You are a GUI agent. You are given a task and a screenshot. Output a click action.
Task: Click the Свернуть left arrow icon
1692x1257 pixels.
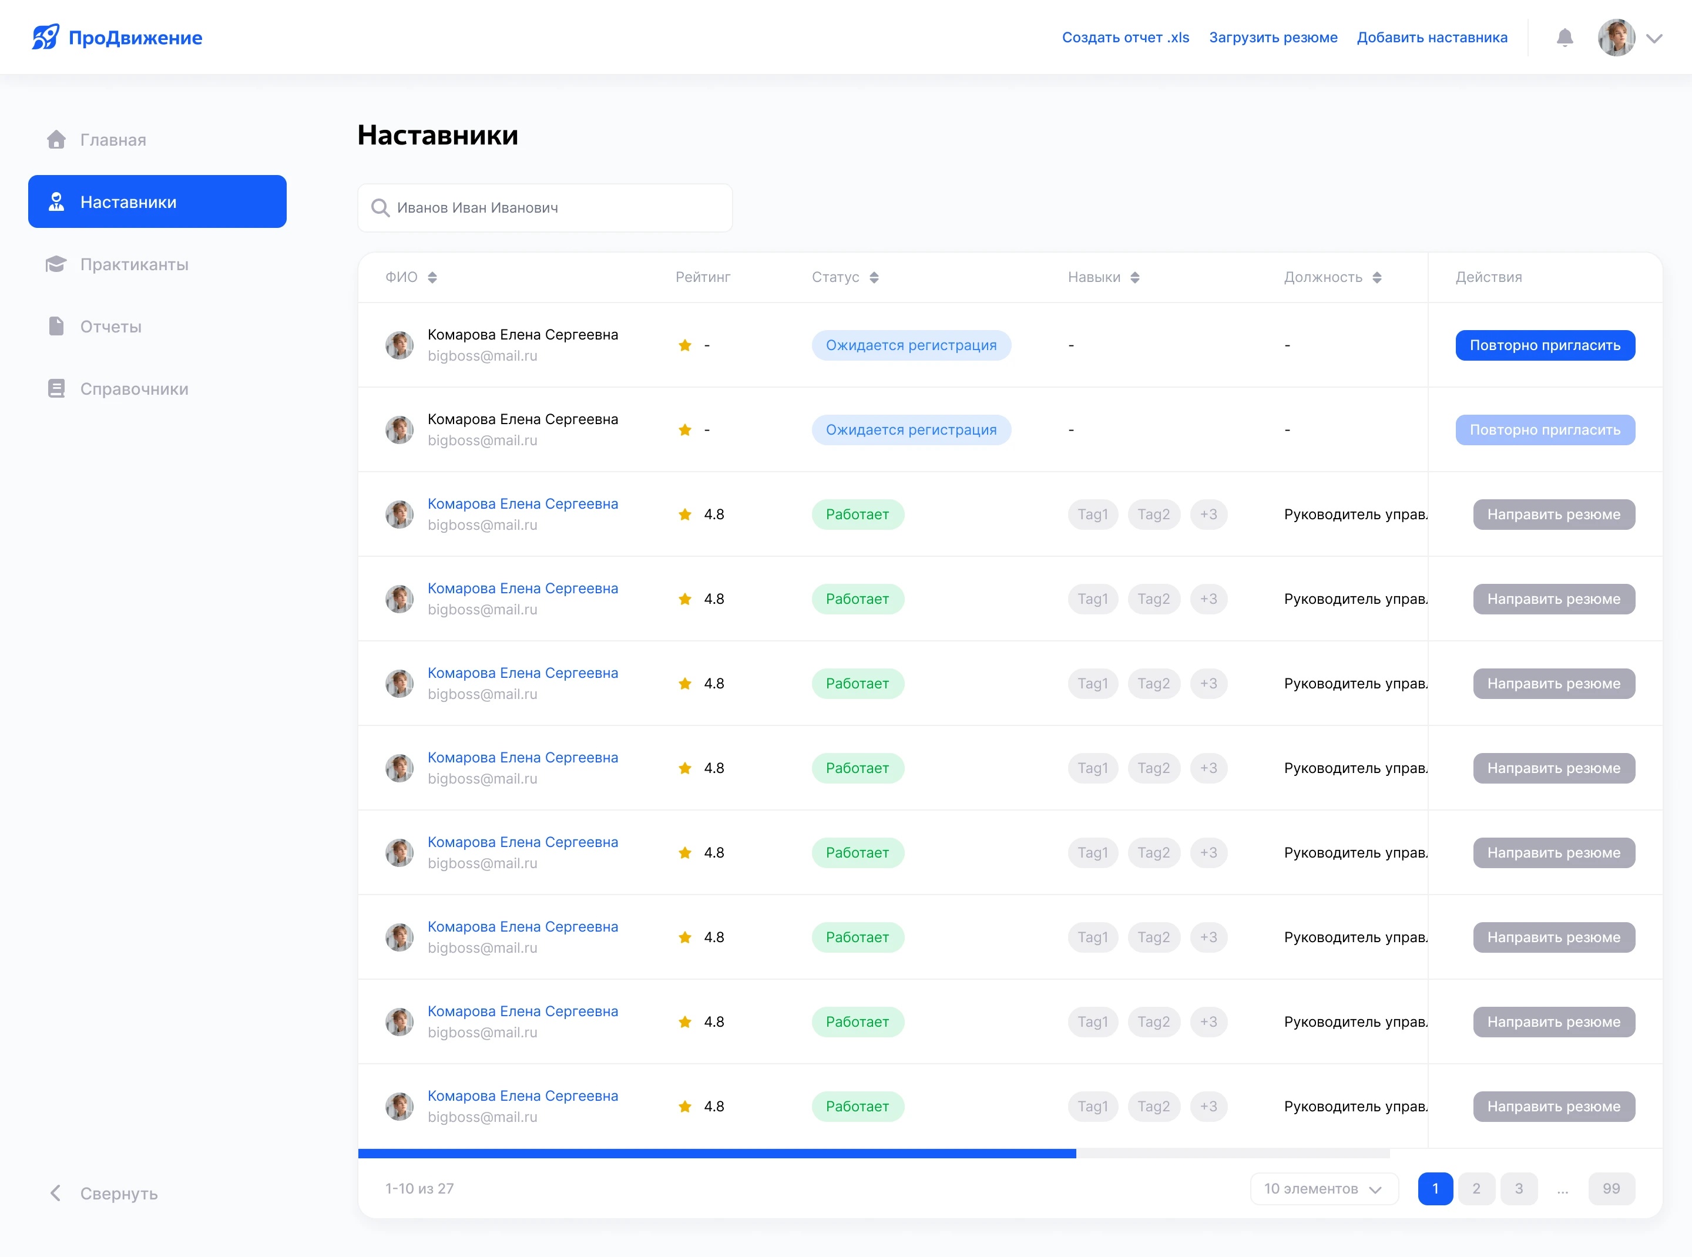point(56,1193)
